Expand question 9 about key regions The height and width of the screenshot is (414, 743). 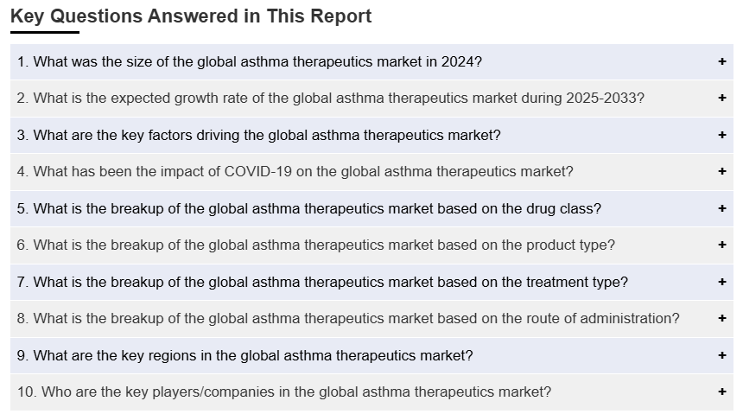click(244, 355)
